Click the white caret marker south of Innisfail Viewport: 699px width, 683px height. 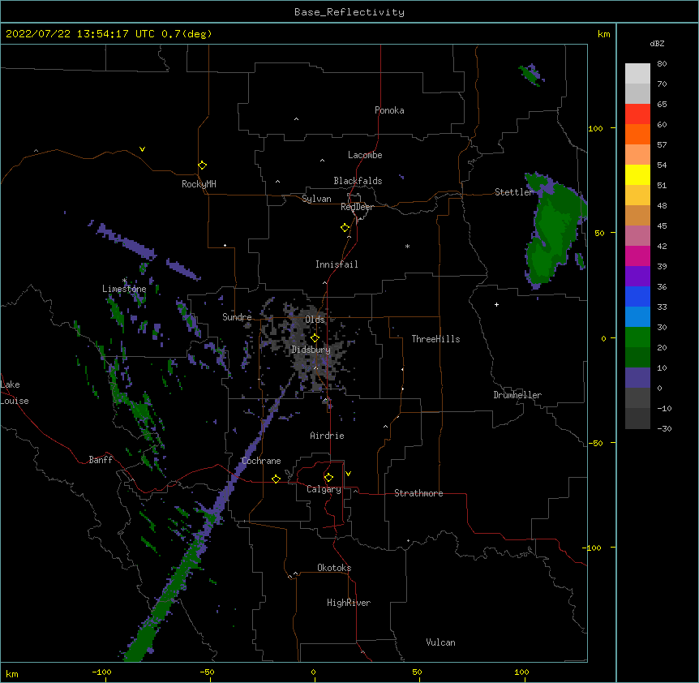pos(324,282)
